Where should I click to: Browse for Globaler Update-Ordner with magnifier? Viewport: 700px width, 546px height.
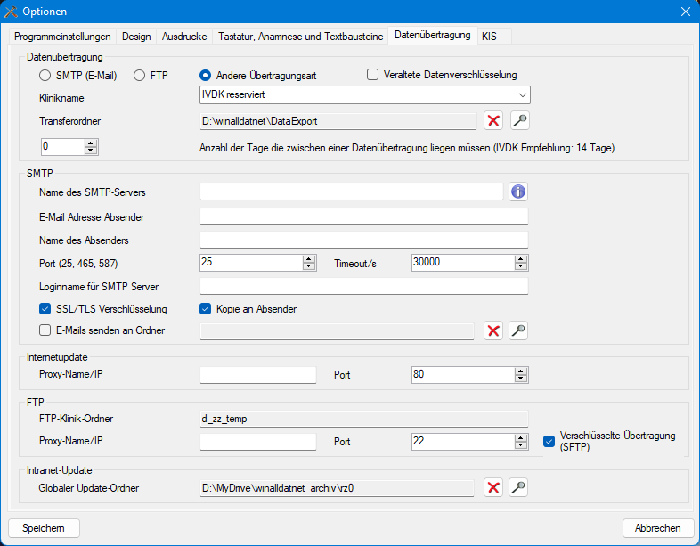(519, 487)
